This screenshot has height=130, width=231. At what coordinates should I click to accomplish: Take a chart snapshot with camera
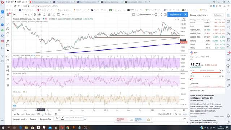tap(165, 14)
